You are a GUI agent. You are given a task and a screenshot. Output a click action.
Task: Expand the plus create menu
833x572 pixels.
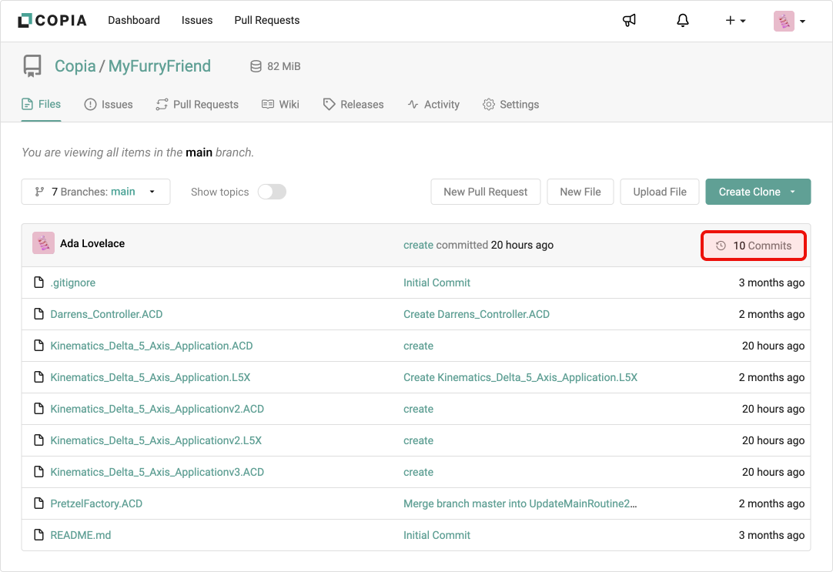735,21
